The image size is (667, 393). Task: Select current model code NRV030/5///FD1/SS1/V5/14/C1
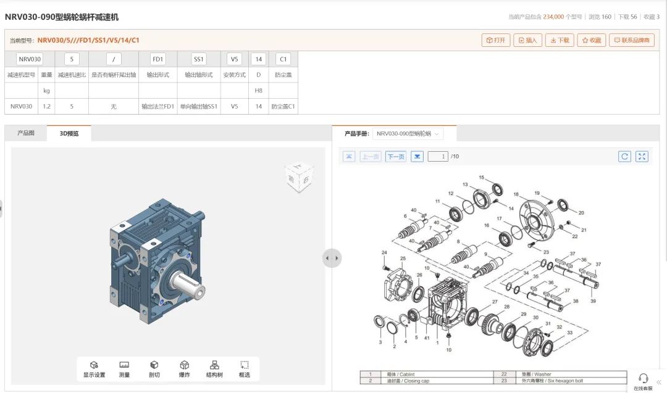pos(88,40)
